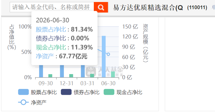Click the orange magnifier search button
Screen dimensions: 215x112
point(101,7)
